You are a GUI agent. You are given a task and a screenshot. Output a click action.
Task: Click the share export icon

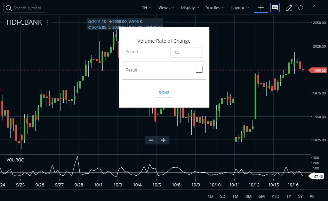312,8
